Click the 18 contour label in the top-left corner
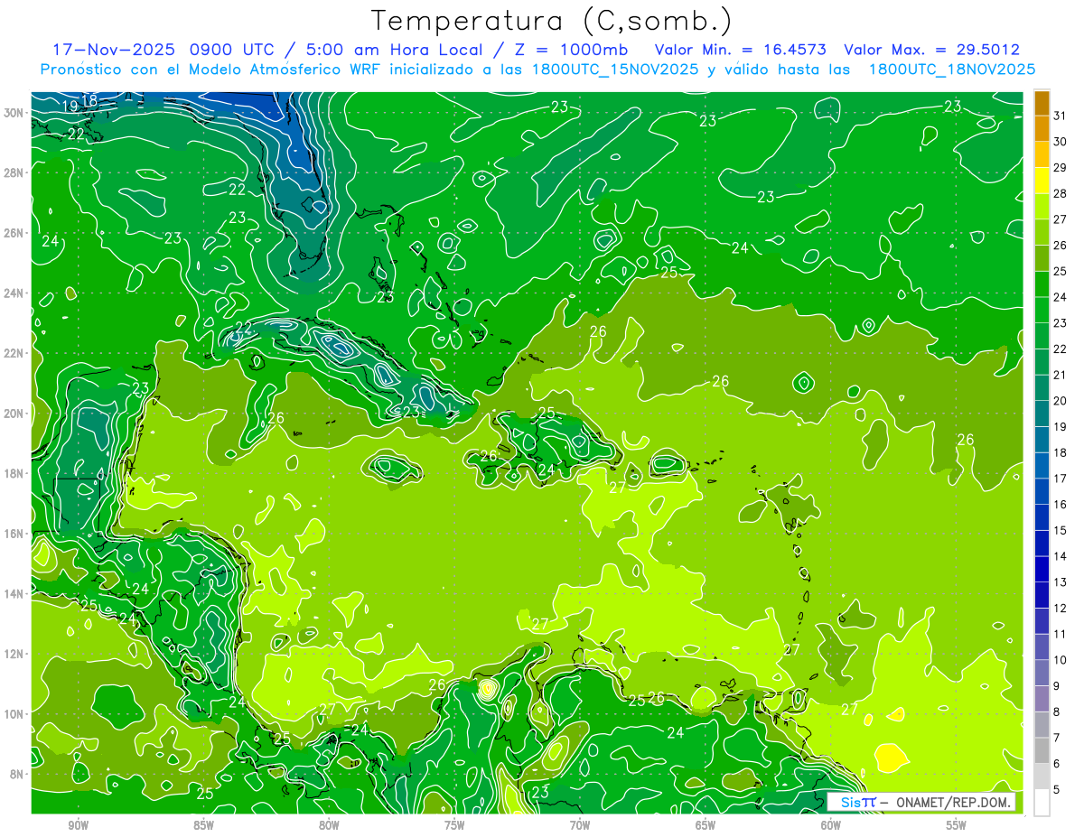The image size is (1084, 837). (x=89, y=100)
